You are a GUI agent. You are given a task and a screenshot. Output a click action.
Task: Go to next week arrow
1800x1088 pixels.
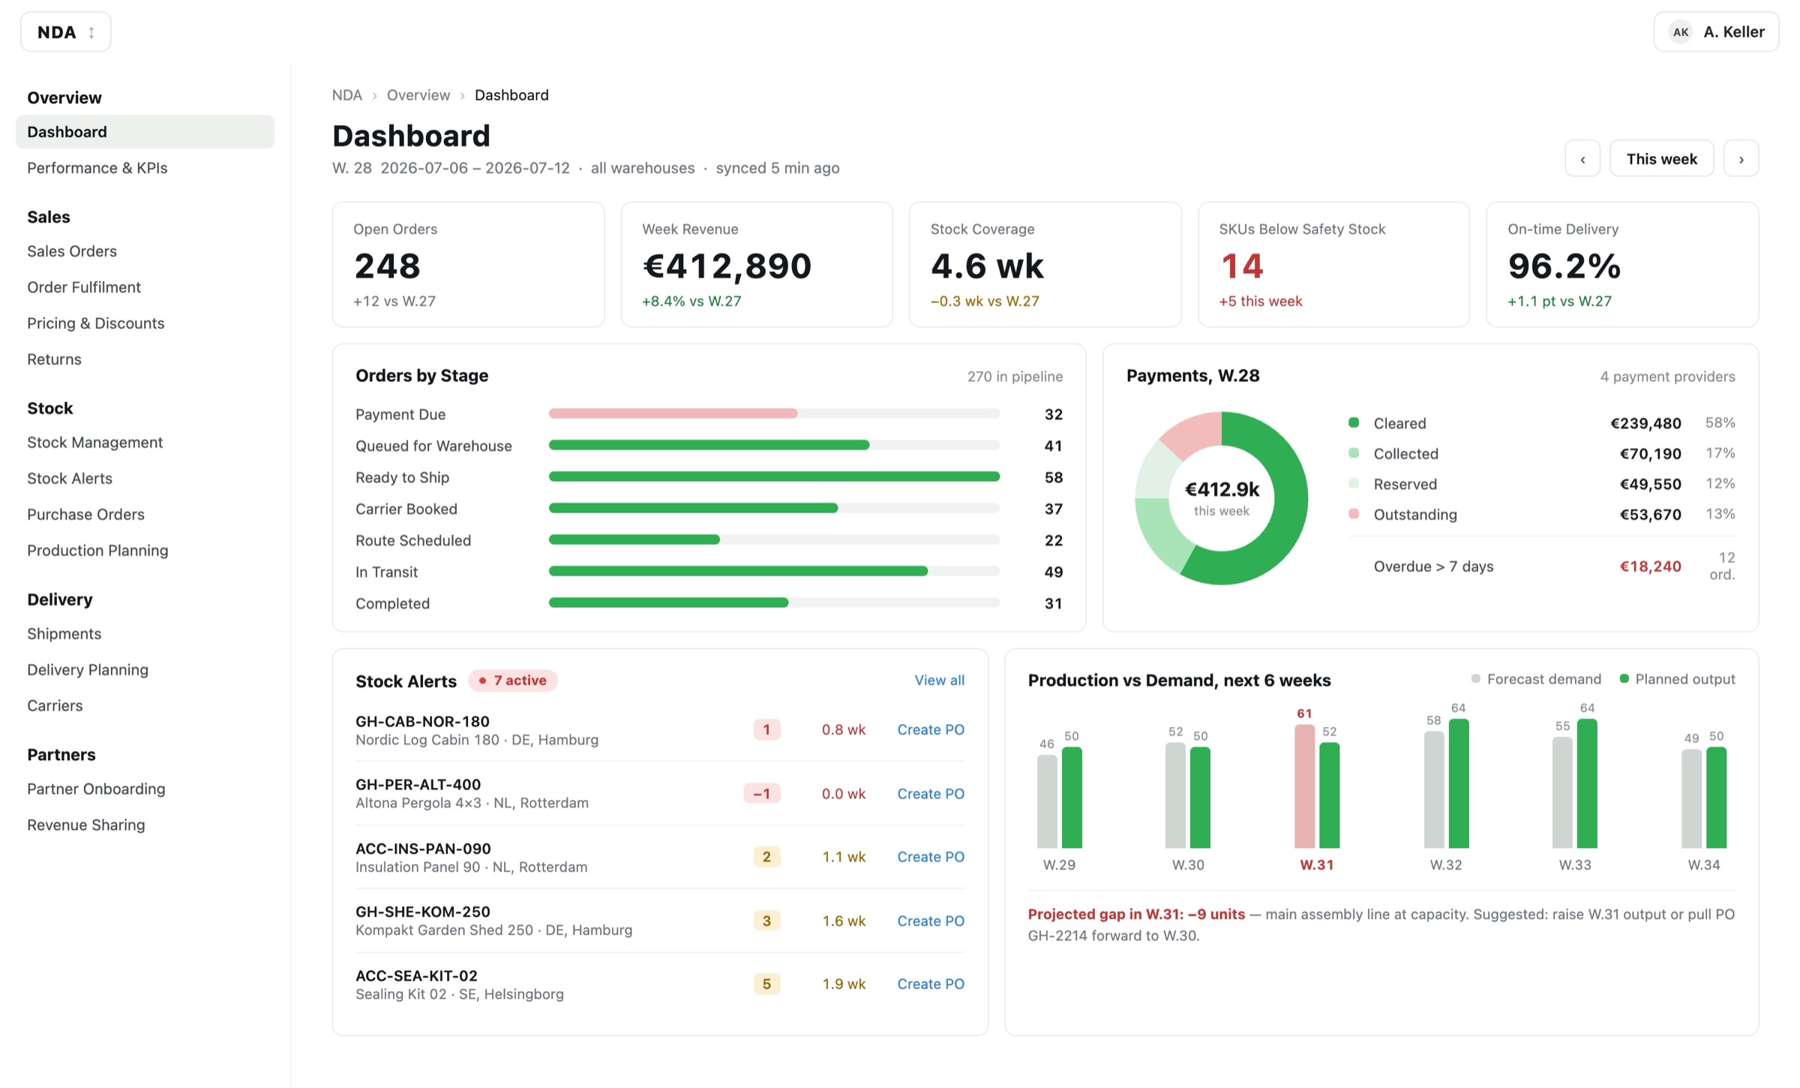1741,158
